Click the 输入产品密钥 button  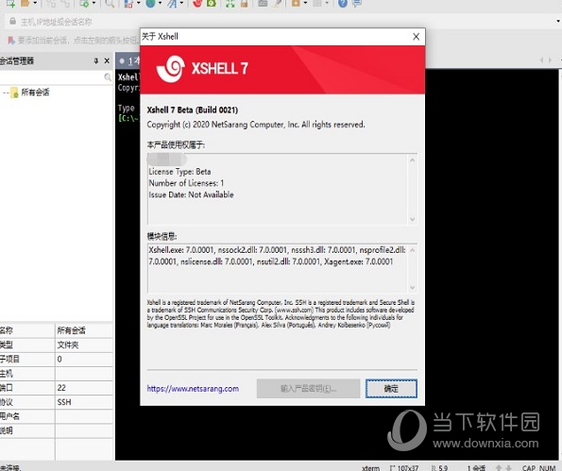click(x=308, y=389)
